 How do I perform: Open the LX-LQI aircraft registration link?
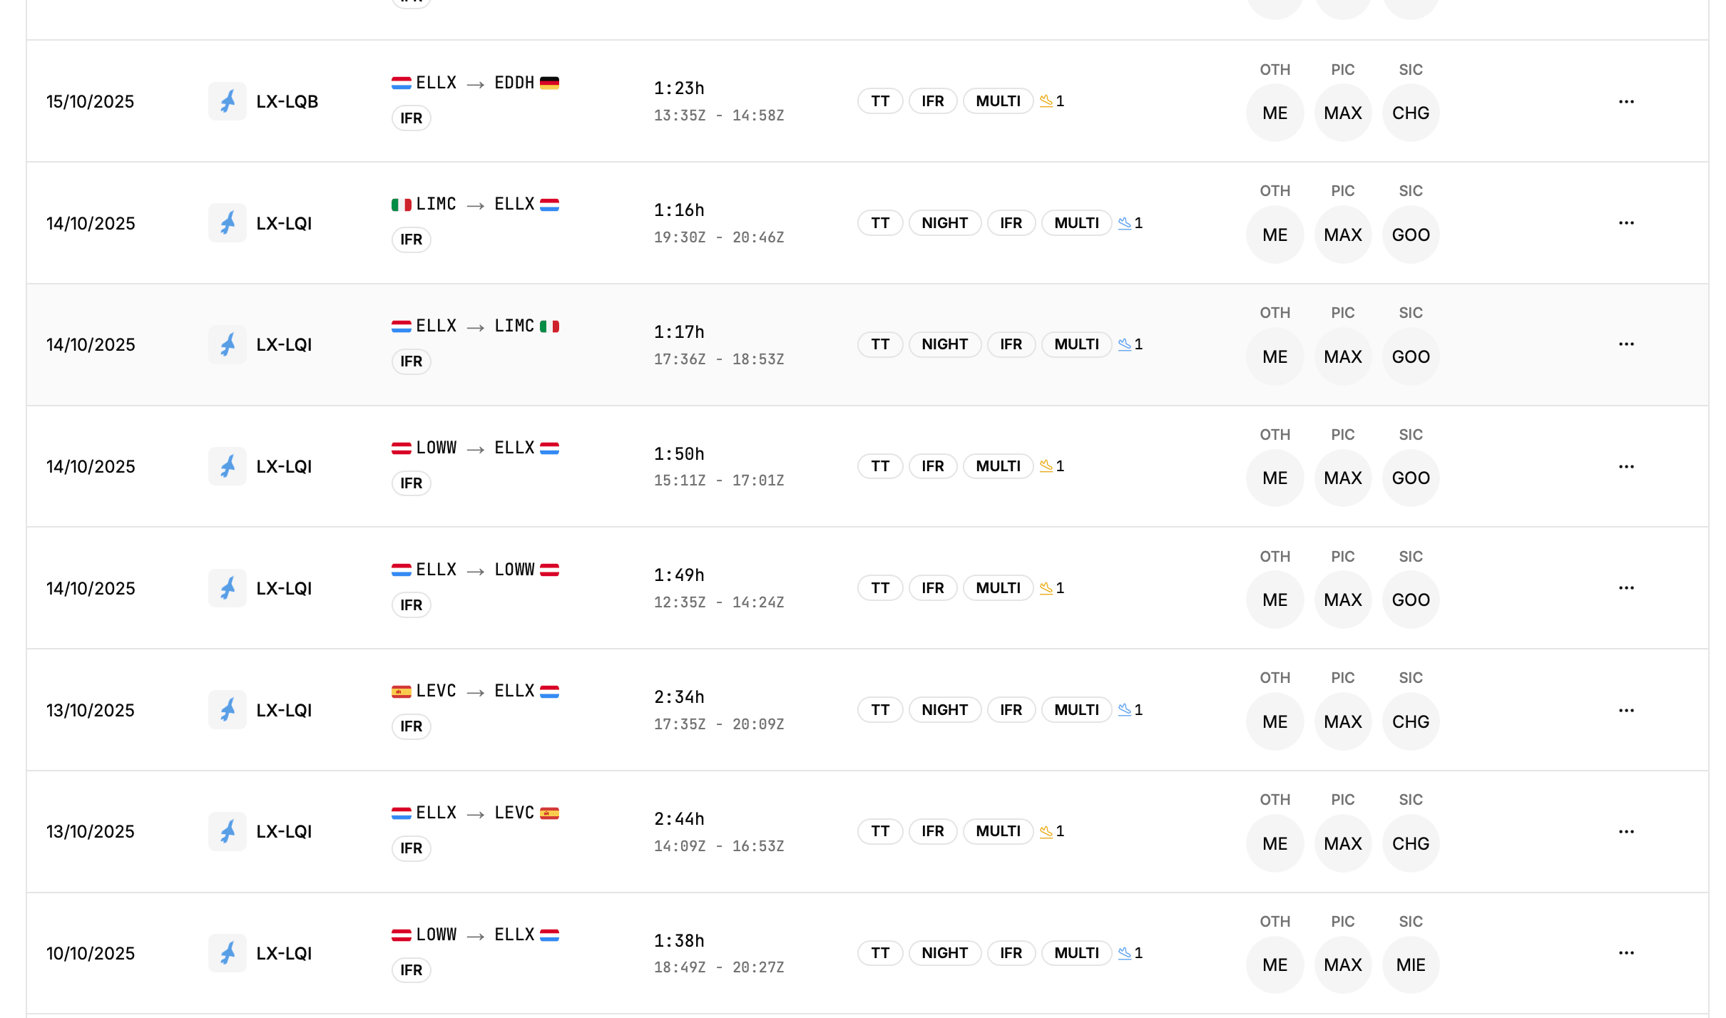(284, 222)
